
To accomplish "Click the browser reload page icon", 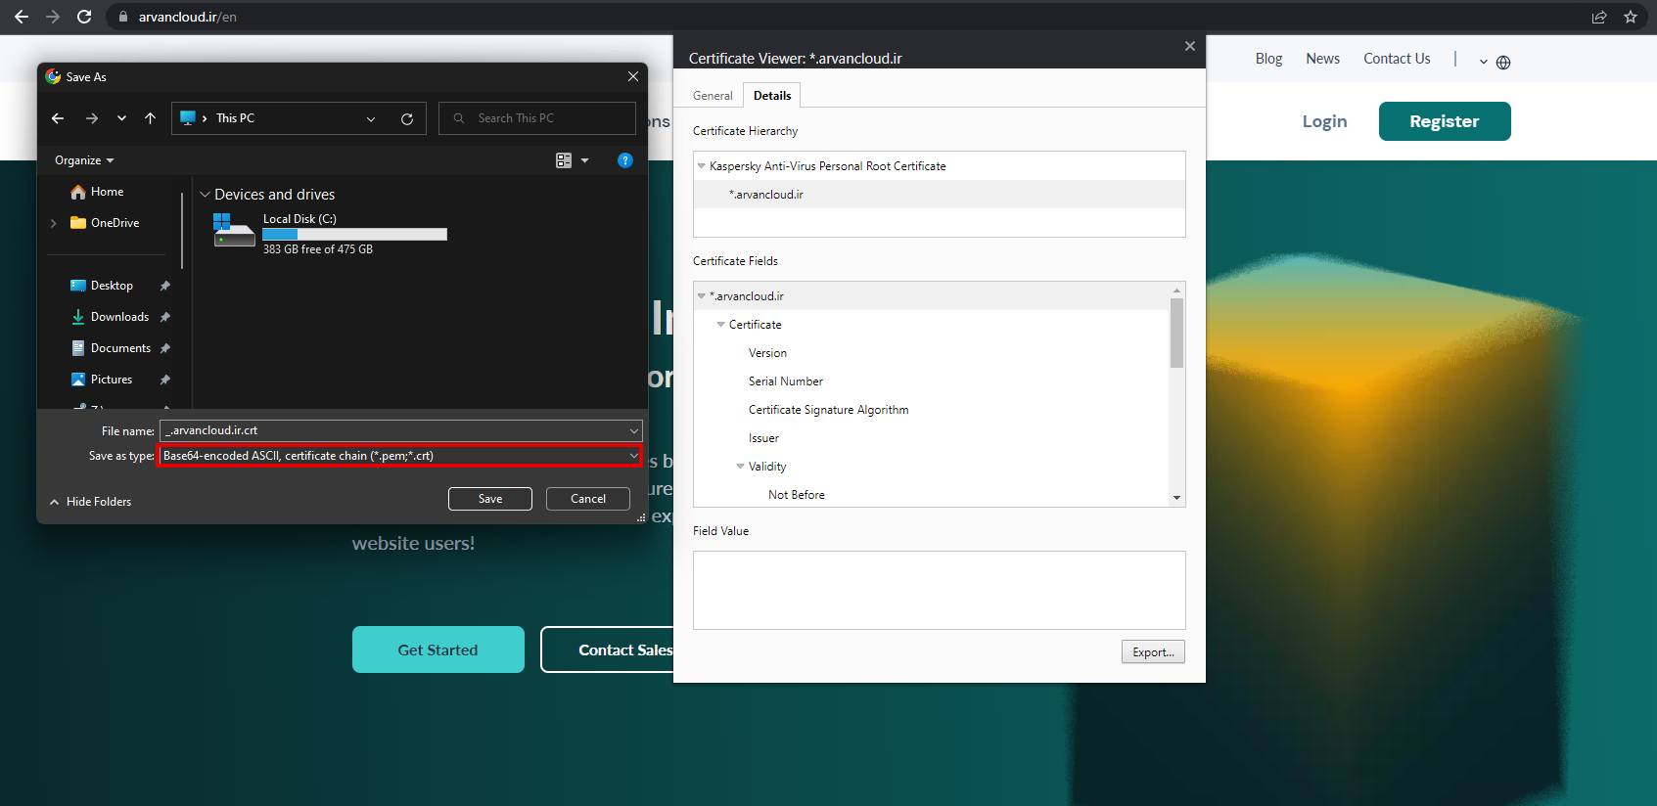I will pyautogui.click(x=84, y=17).
